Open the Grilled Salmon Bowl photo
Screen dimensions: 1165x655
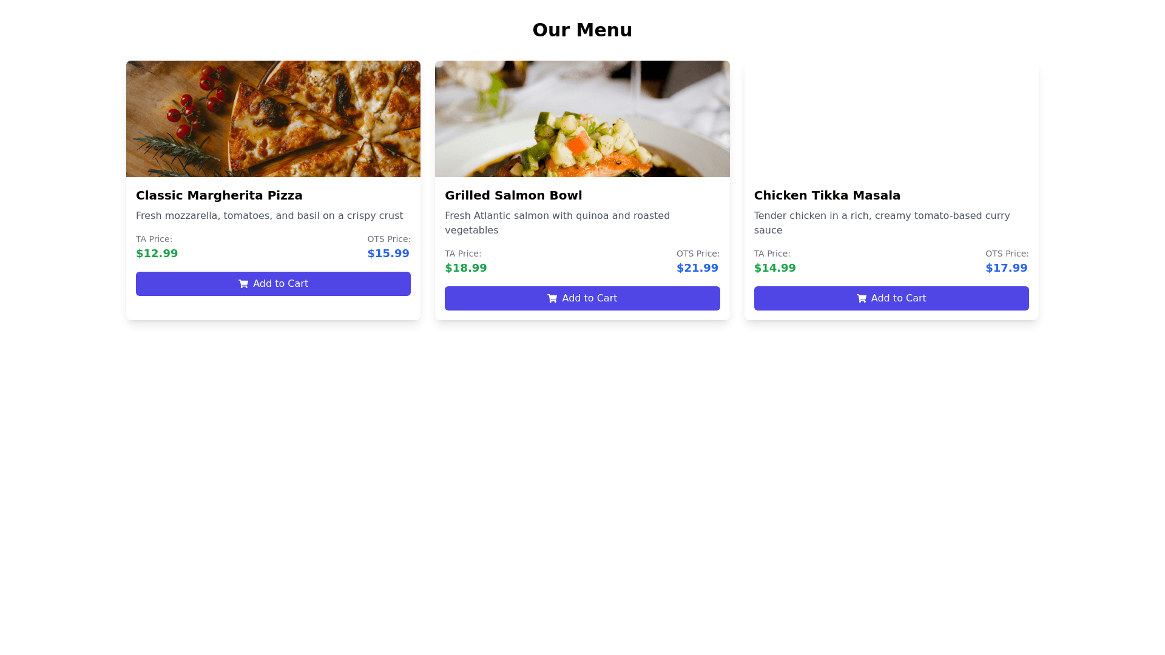(582, 119)
